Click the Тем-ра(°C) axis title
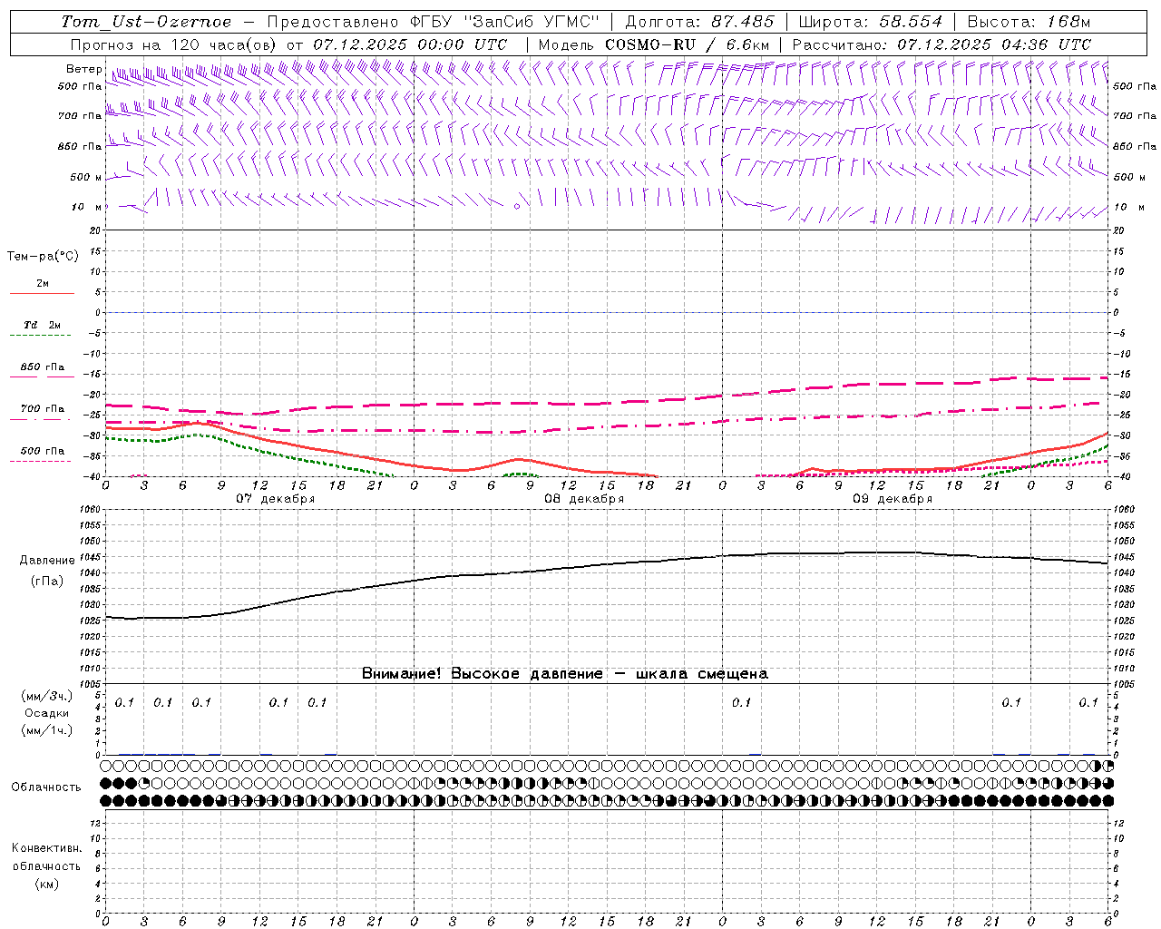1161x929 pixels. (x=43, y=257)
